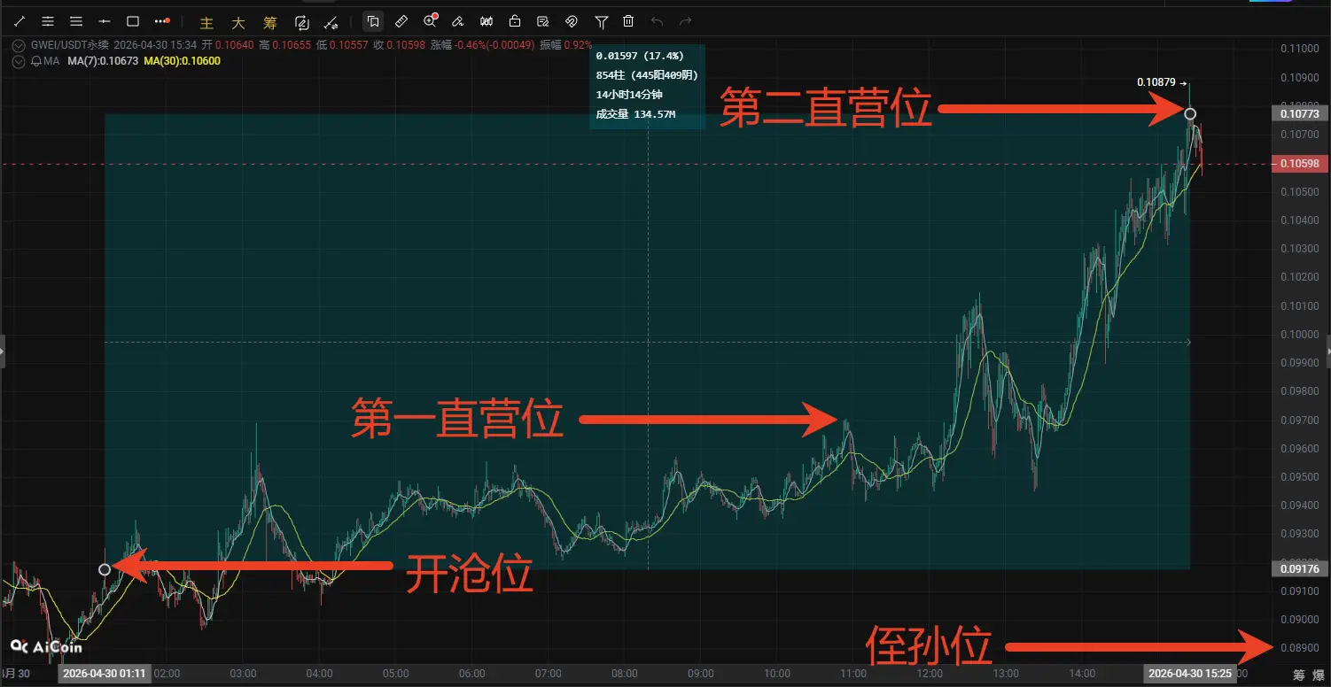
Task: Click the 2026-04-30 01:11 time label
Action: [103, 674]
